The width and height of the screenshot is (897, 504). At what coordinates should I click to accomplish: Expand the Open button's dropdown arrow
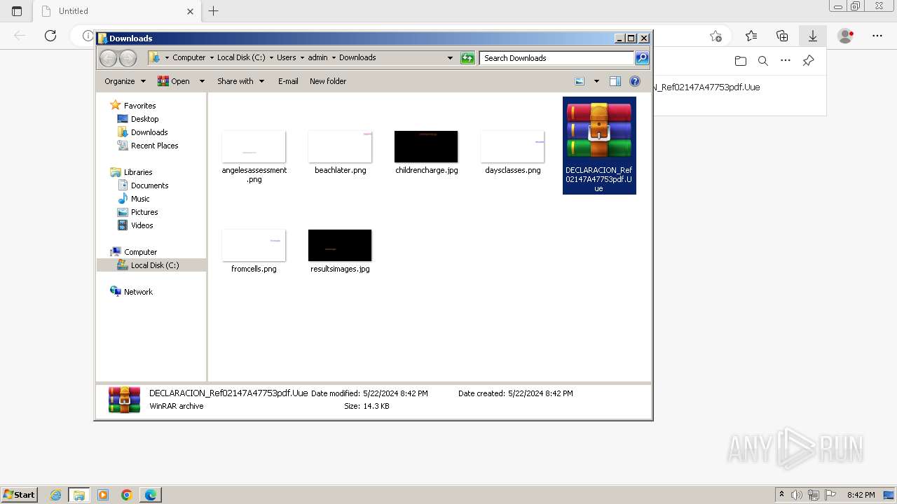tap(202, 81)
